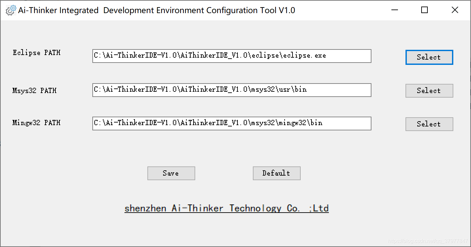Click the gear app icon in title bar
Viewport: 471px width, 247px height.
[x=11, y=10]
